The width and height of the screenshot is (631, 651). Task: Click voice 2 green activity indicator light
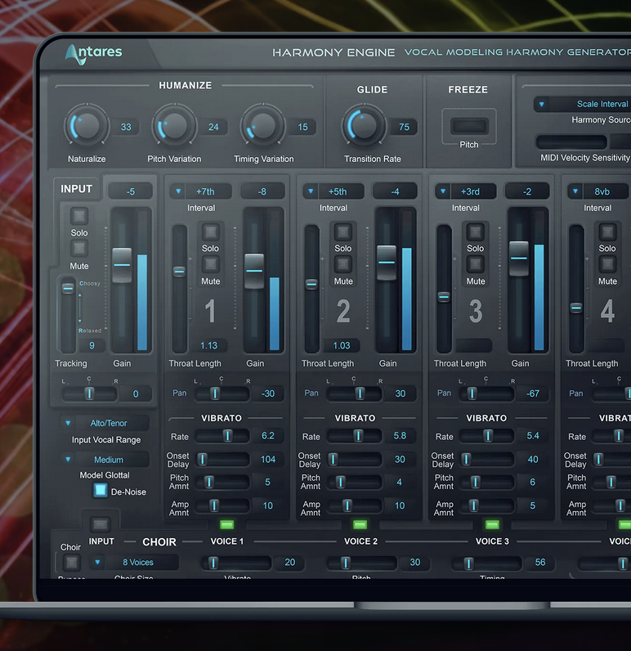pos(360,525)
